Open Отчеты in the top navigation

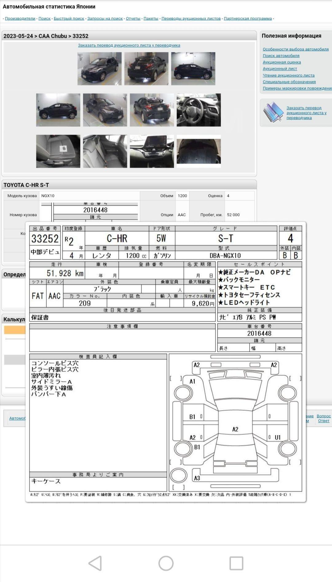coord(133,18)
